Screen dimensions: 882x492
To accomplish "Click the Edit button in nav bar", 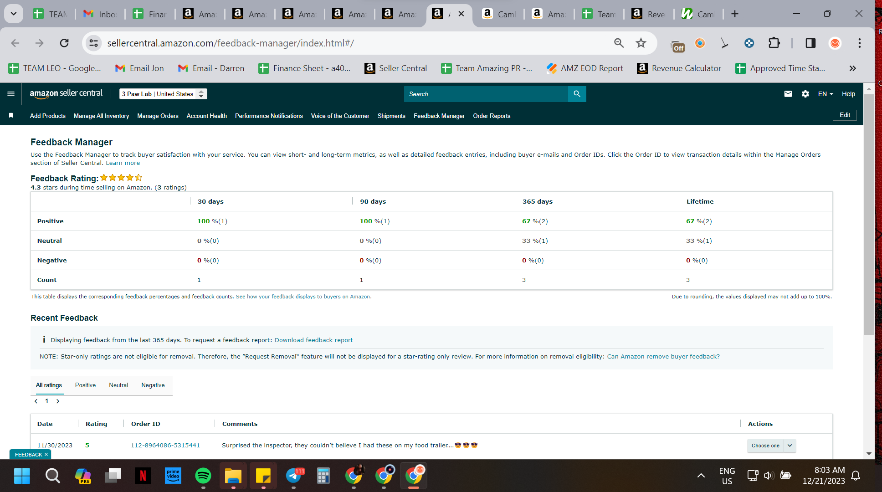I will pyautogui.click(x=845, y=115).
